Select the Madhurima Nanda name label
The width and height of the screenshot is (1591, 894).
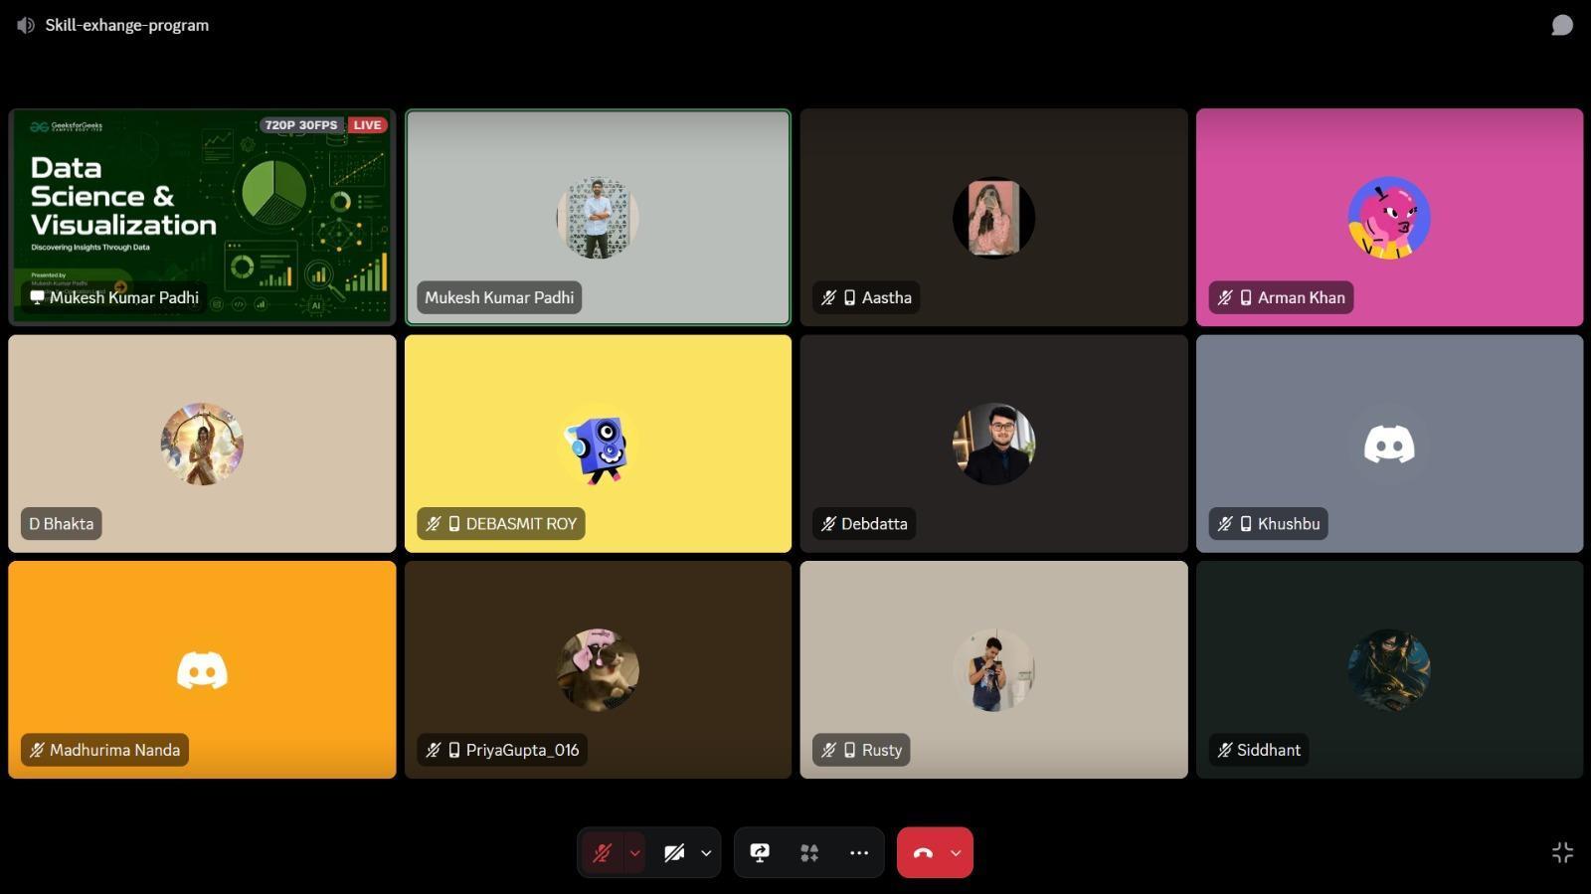coord(104,750)
